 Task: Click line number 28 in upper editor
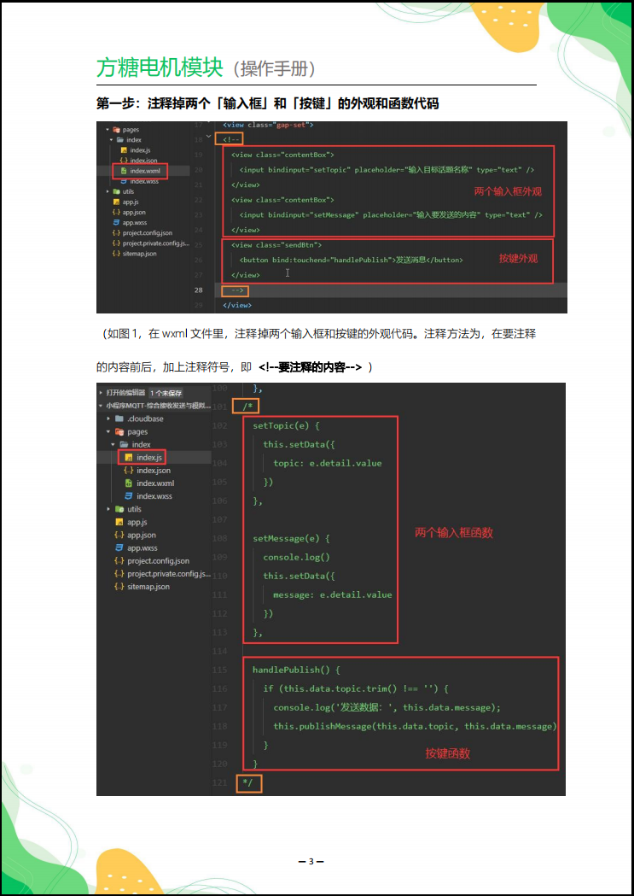(198, 290)
